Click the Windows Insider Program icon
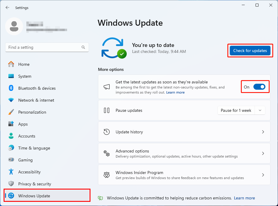This screenshot has height=206, width=278. [107, 175]
